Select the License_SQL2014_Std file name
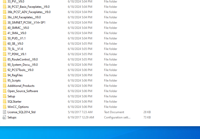 21,112
